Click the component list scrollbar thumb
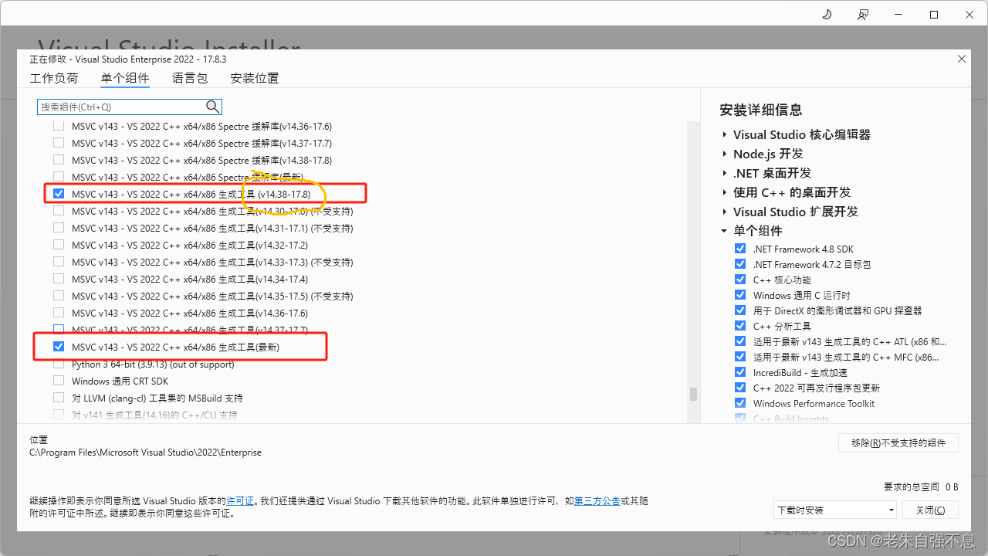 point(693,394)
